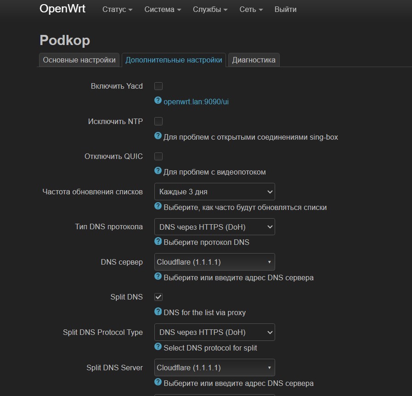Click the 'Split DNS Protocol Type' label
The width and height of the screenshot is (412, 396).
click(103, 332)
